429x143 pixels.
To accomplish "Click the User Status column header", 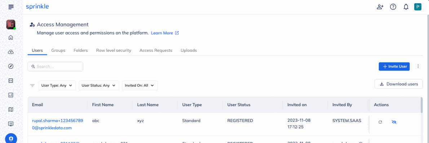I will click(x=239, y=105).
